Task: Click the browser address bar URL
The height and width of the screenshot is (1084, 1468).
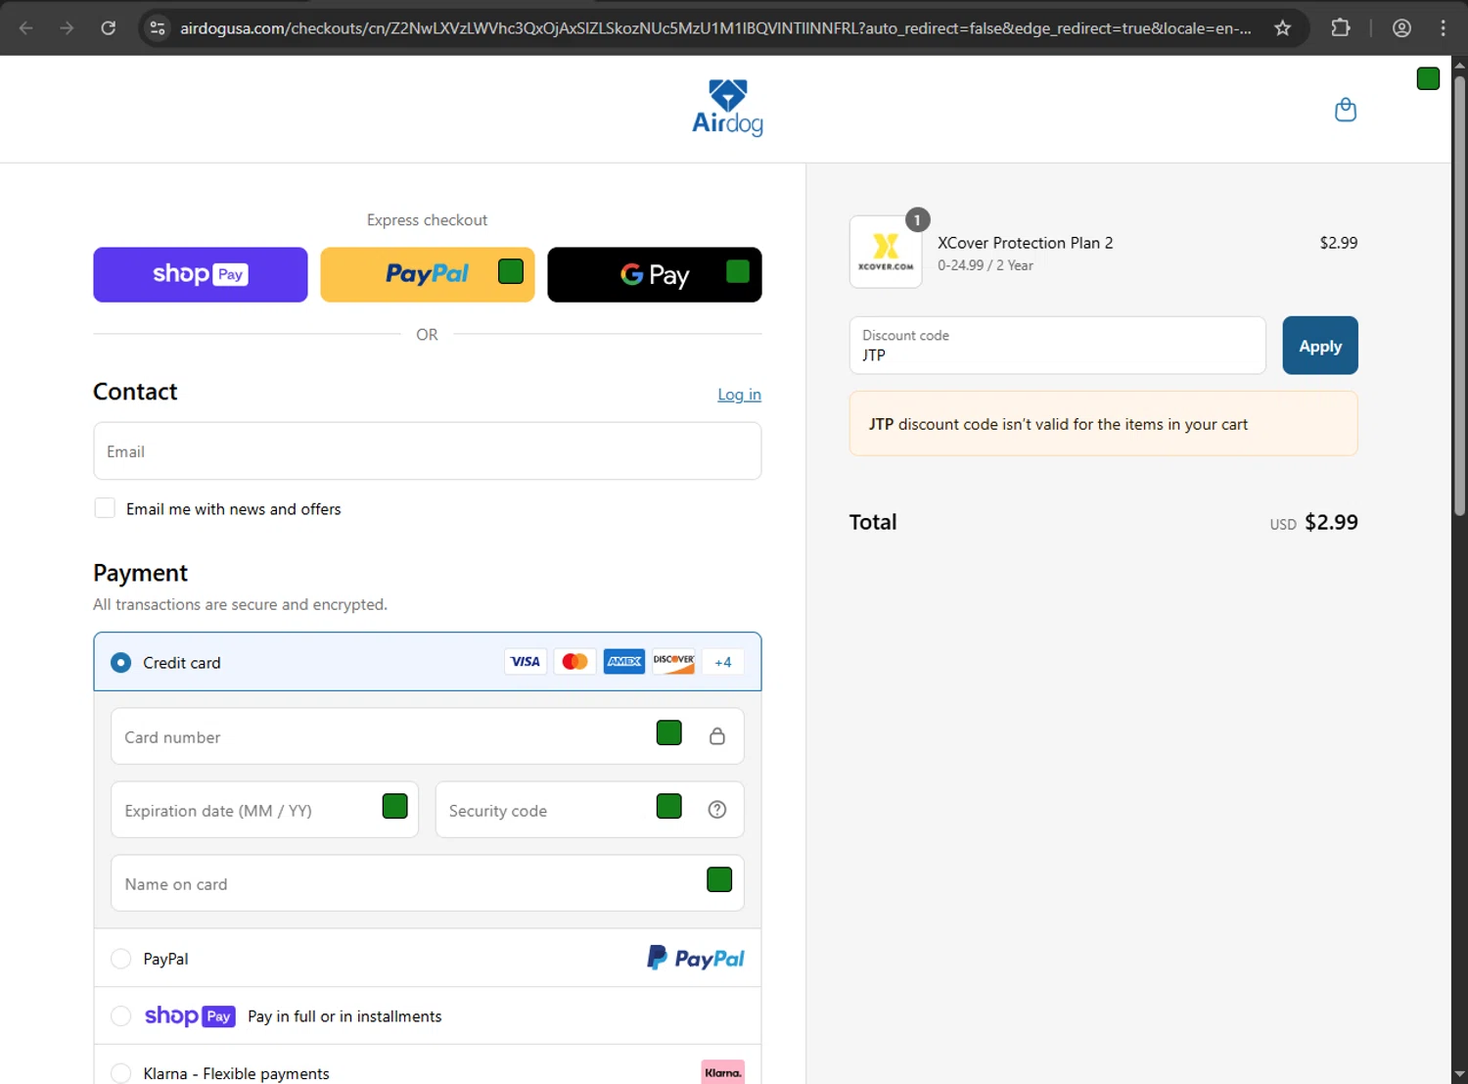Action: coord(715,28)
